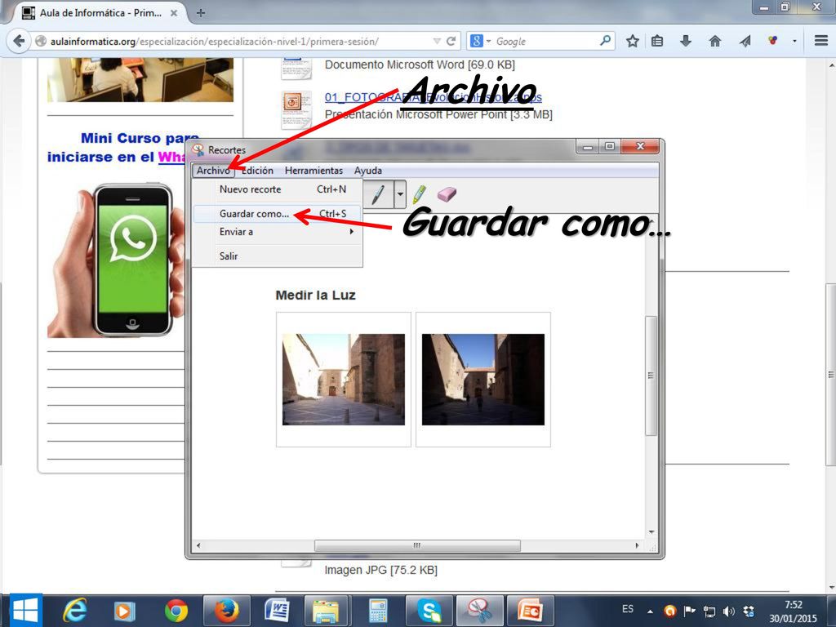This screenshot has height=627, width=836.
Task: Open the search engine selector dropdown
Action: click(x=480, y=41)
